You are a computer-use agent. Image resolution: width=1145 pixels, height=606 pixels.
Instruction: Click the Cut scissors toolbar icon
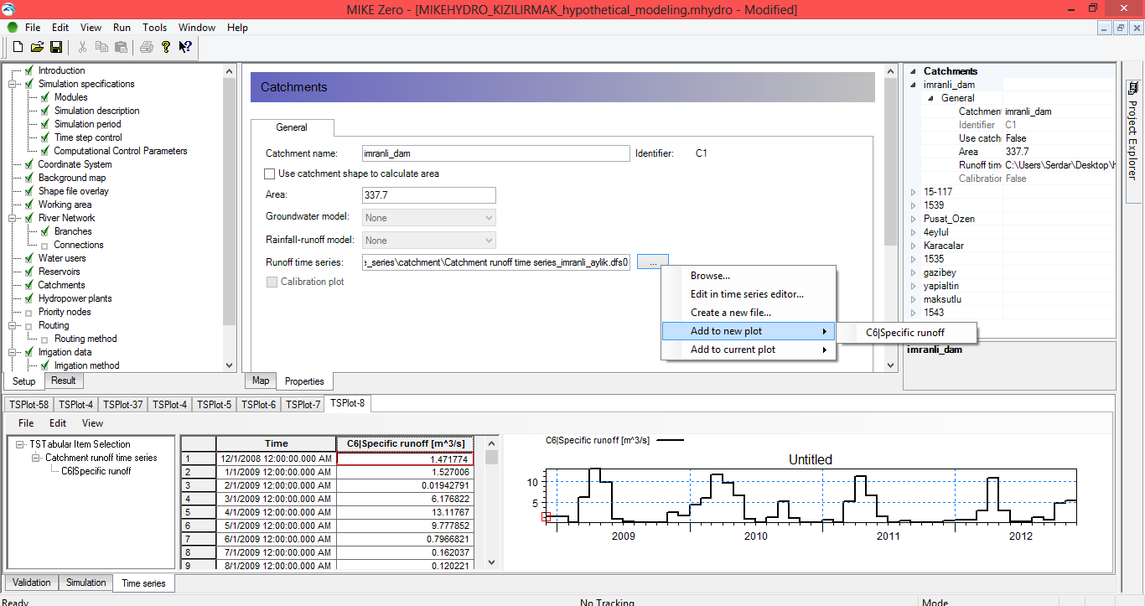tap(82, 47)
